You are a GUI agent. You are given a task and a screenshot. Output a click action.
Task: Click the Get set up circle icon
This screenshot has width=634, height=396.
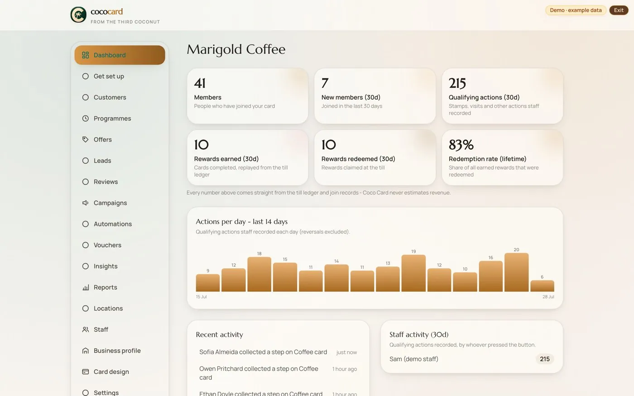point(85,76)
